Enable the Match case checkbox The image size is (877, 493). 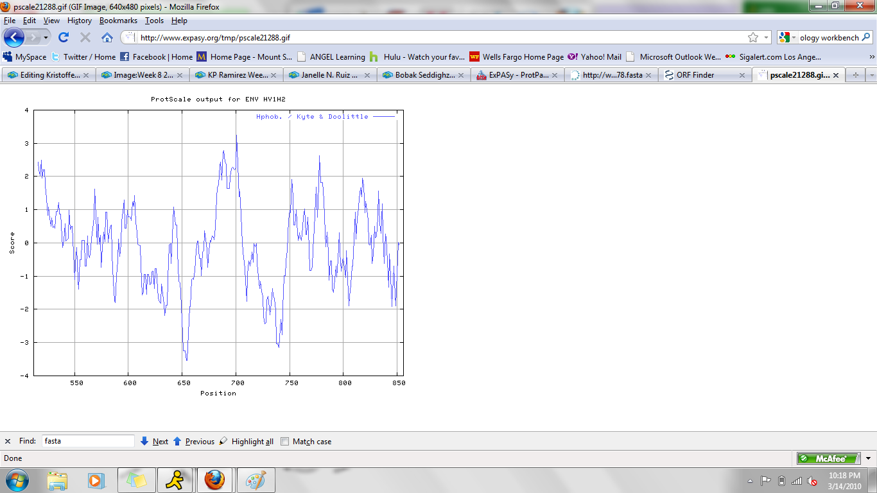click(x=285, y=441)
